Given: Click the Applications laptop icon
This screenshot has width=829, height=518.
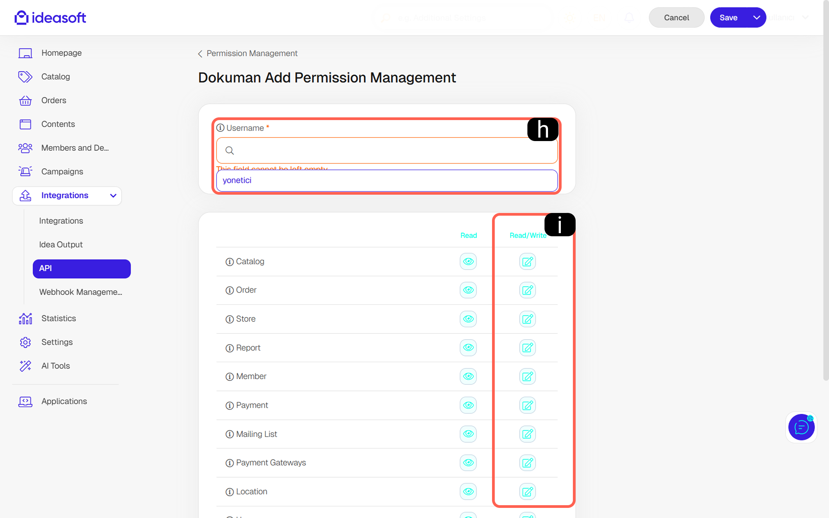Looking at the screenshot, I should tap(25, 401).
